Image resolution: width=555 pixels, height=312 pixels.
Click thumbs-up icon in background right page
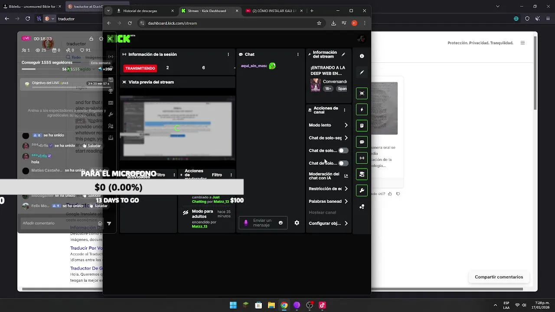[x=390, y=194]
